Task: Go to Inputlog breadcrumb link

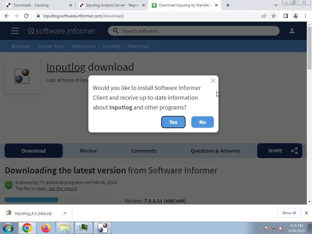Action: [x=112, y=46]
